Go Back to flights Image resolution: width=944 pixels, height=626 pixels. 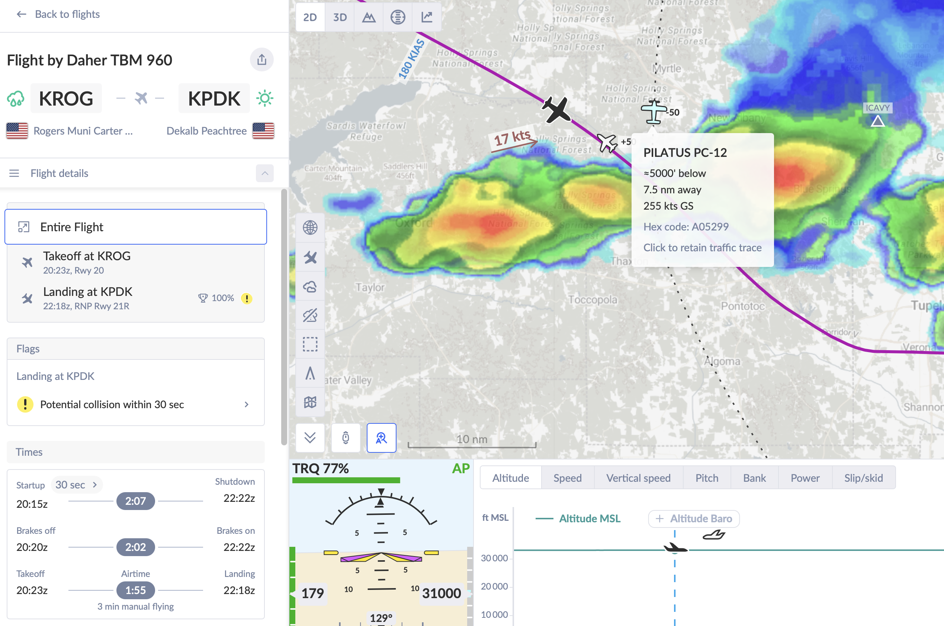click(58, 14)
